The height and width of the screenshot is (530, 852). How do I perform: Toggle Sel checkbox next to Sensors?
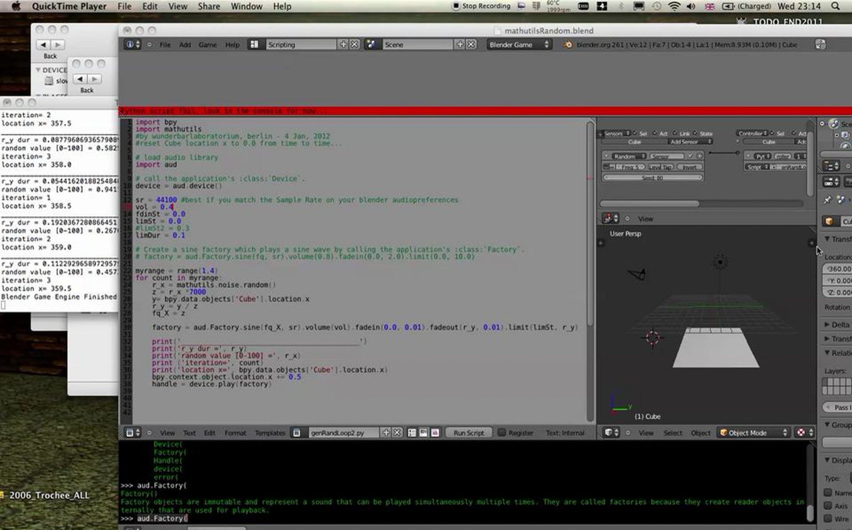click(x=635, y=133)
